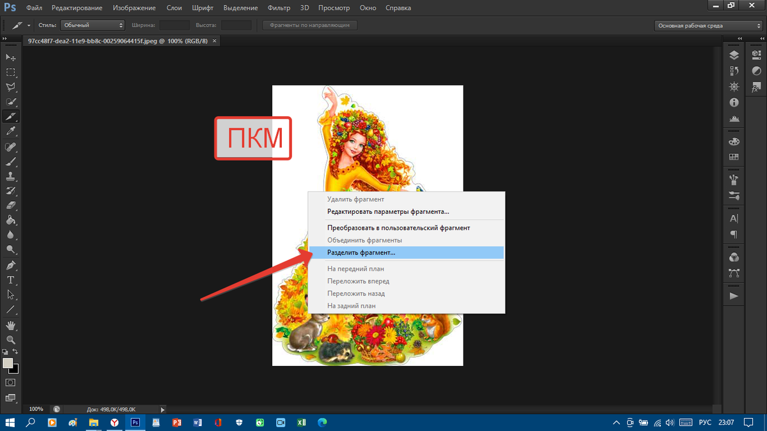This screenshot has height=431, width=767.
Task: Open the Brush Presets panel icon
Action: pos(734,195)
